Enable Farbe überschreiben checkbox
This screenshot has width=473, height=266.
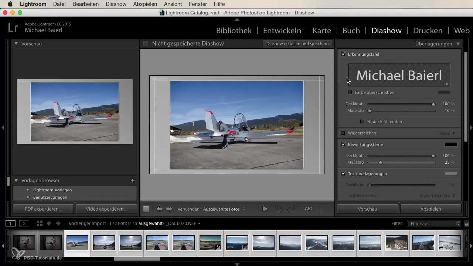(350, 92)
